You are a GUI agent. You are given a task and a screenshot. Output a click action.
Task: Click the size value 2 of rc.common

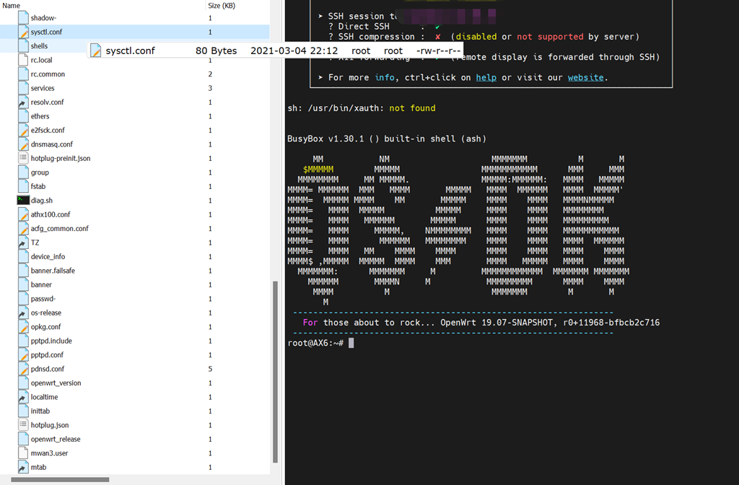click(210, 74)
